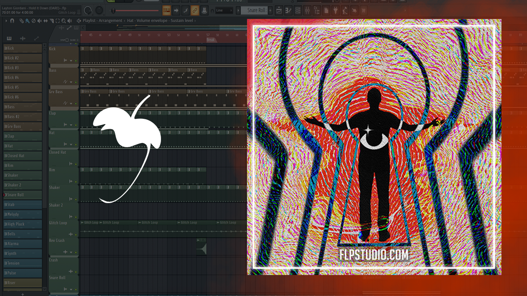
Task: Toggle mute on the Hat track
Action: [x=76, y=145]
